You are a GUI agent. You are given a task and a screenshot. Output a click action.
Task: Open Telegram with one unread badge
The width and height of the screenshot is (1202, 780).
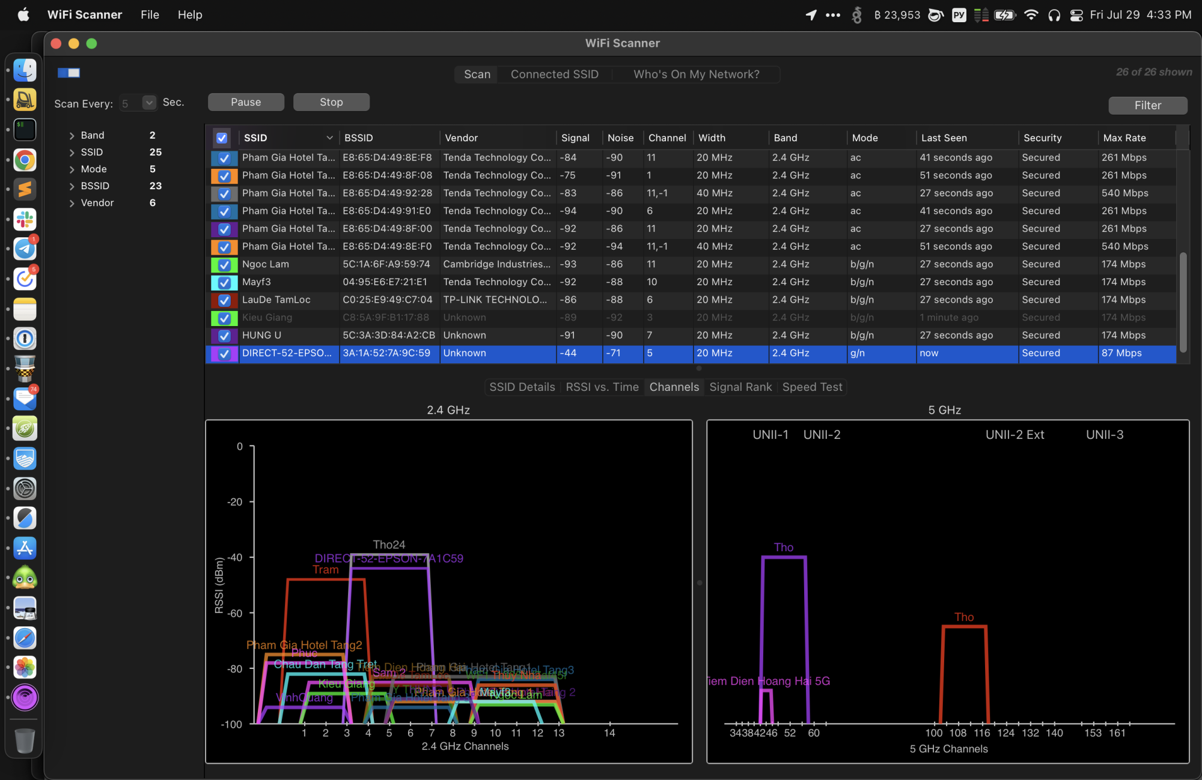pyautogui.click(x=25, y=249)
